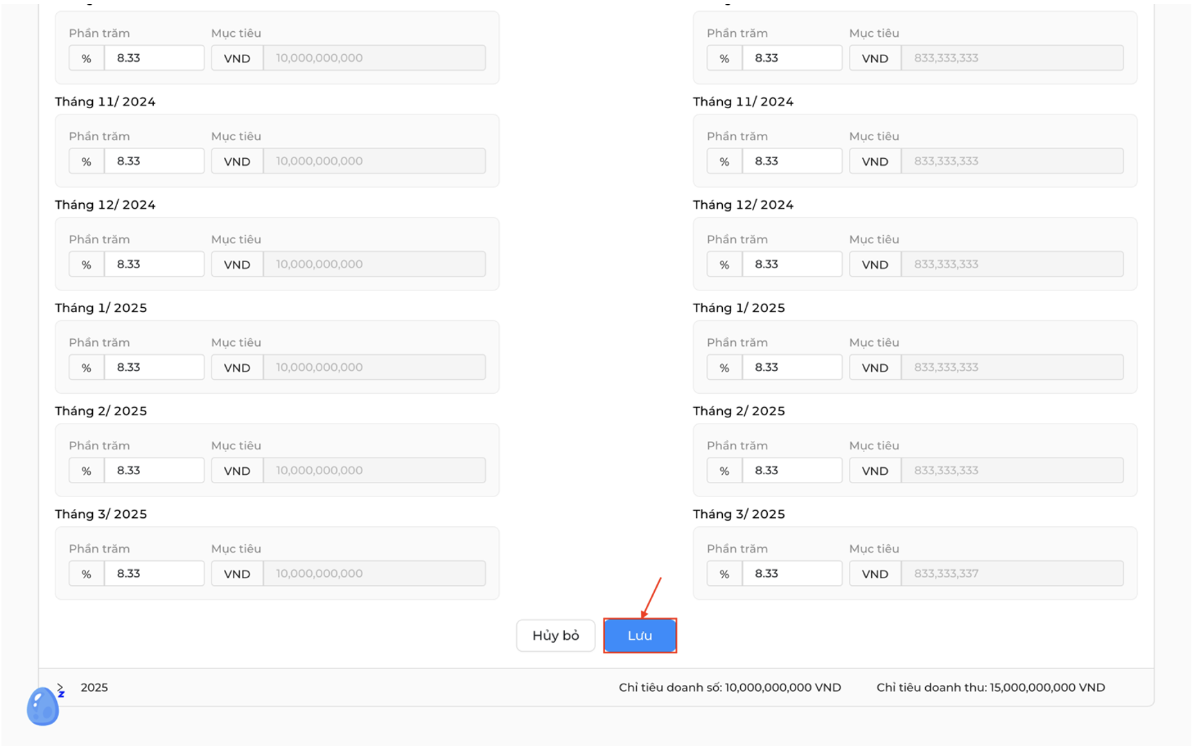
Task: Click the right column Tháng 11/2024 heading
Action: (744, 102)
